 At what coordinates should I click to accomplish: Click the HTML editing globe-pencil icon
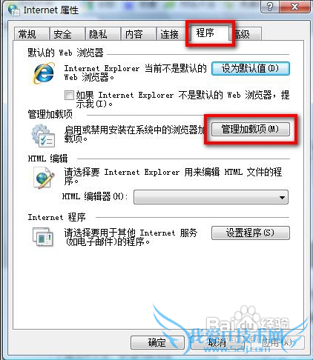tap(44, 178)
